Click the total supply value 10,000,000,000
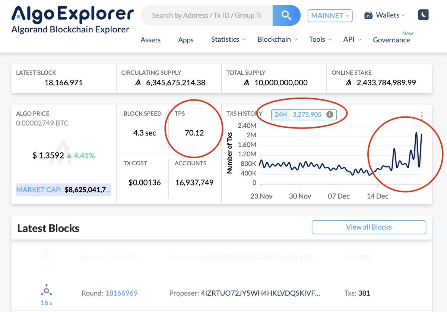This screenshot has height=312, width=447. [x=281, y=83]
